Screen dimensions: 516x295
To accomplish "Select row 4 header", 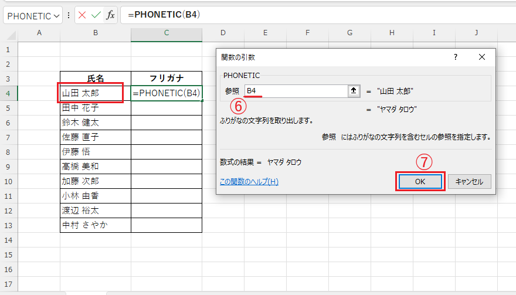I will pyautogui.click(x=8, y=93).
